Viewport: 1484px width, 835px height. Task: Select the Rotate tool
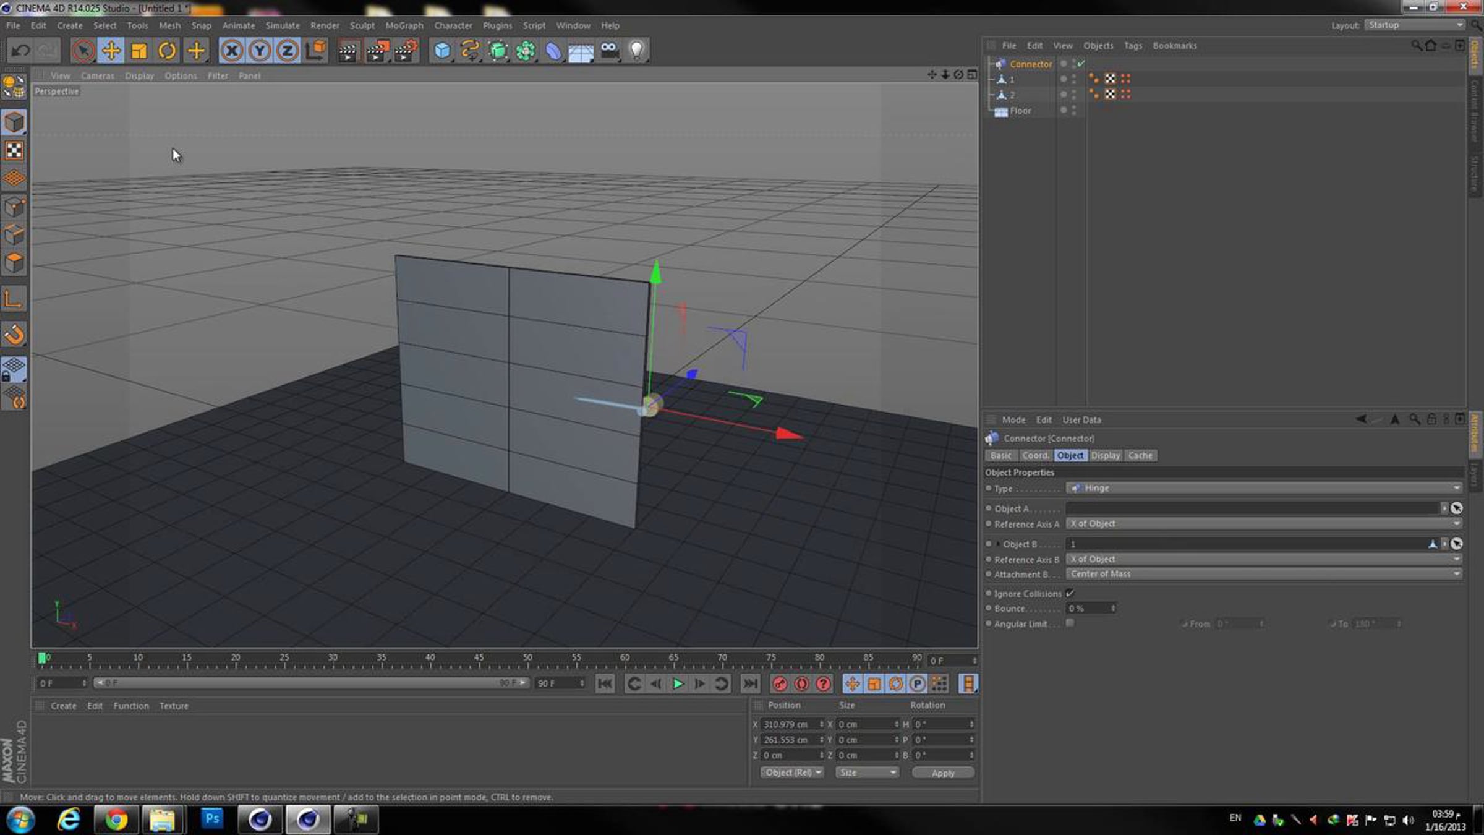[167, 51]
